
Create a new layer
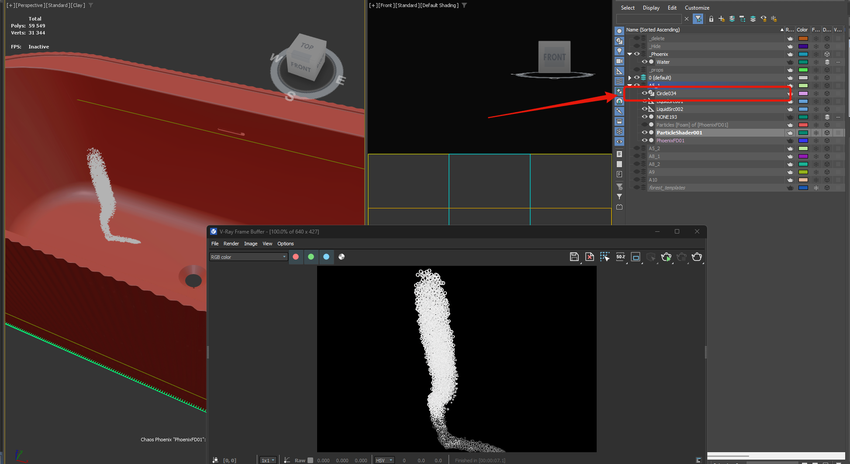point(722,19)
